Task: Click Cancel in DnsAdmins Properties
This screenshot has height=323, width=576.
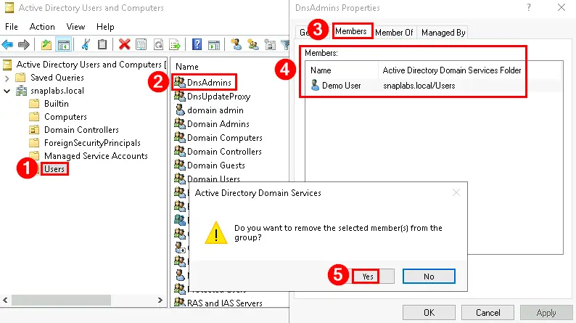Action: coord(487,313)
